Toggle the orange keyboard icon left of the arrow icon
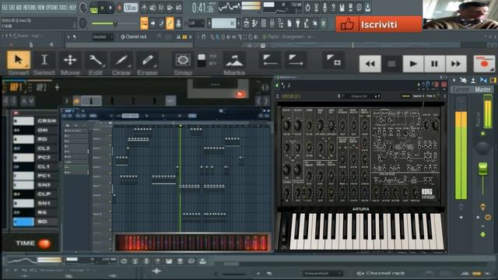 click(x=144, y=23)
